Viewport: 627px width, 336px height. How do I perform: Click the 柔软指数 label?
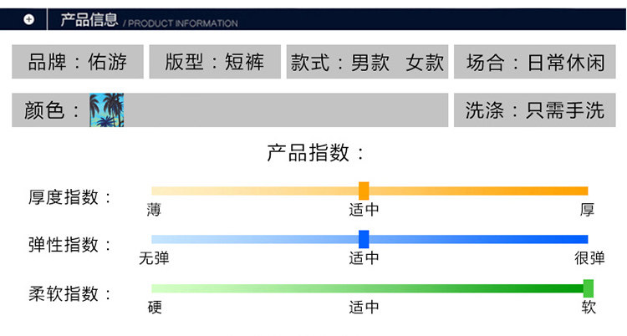click(x=70, y=293)
